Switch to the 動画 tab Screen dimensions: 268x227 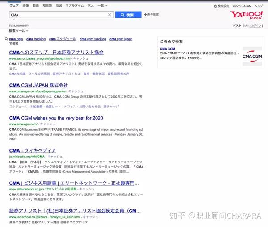(x=36, y=6)
